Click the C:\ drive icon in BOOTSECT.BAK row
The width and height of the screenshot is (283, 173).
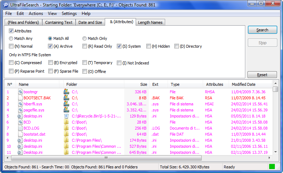[x=66, y=98]
